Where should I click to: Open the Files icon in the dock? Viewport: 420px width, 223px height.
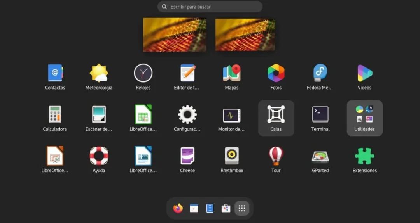coord(210,208)
